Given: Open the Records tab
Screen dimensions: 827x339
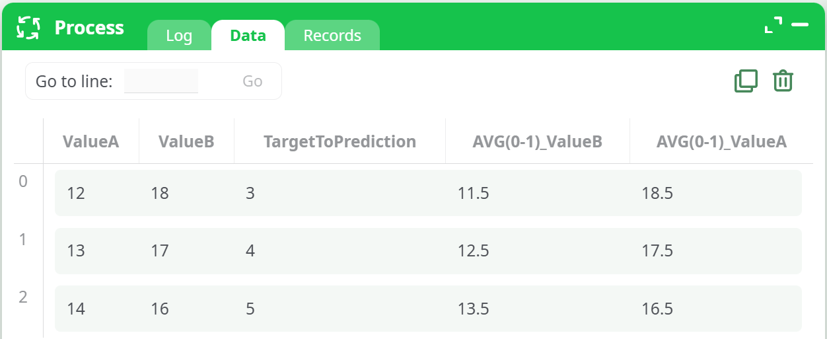Looking at the screenshot, I should pos(332,36).
